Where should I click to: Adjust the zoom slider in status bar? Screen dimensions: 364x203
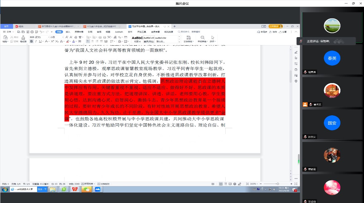click(x=278, y=184)
